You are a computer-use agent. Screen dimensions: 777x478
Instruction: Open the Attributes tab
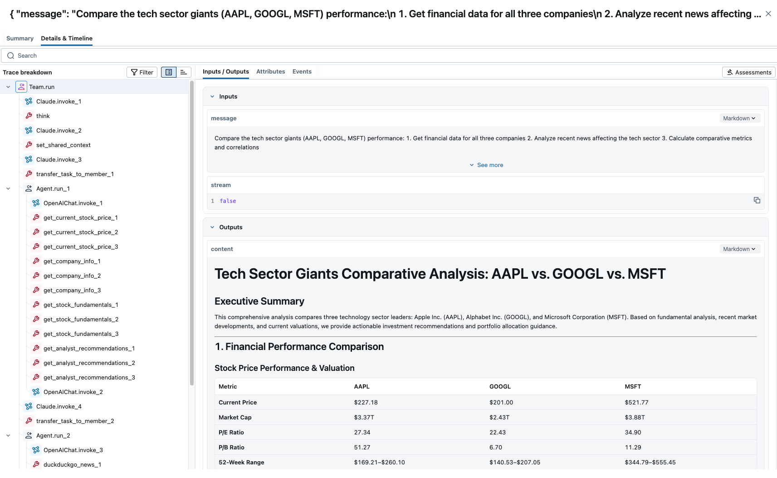[x=270, y=71]
